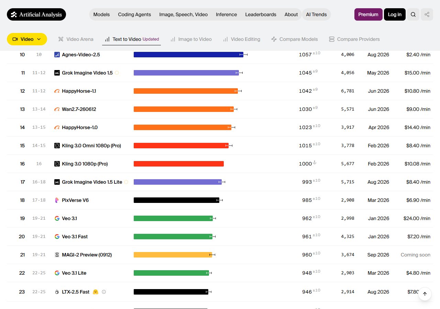The image size is (440, 309).
Task: Click the Coming soon text for MAGI-2 Preview
Action: [x=416, y=255]
